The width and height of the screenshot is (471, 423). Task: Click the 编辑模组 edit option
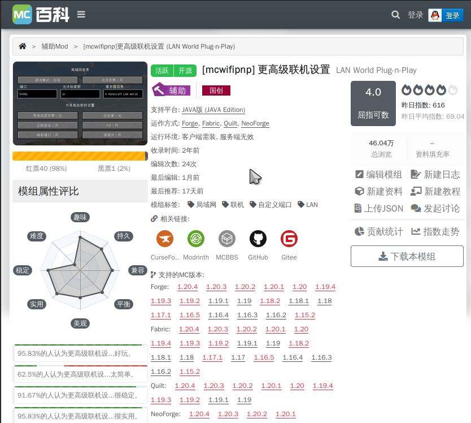[x=378, y=175]
